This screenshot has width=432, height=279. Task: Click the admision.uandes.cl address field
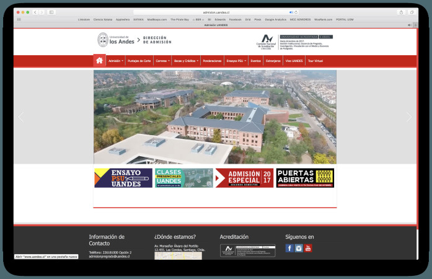click(216, 12)
